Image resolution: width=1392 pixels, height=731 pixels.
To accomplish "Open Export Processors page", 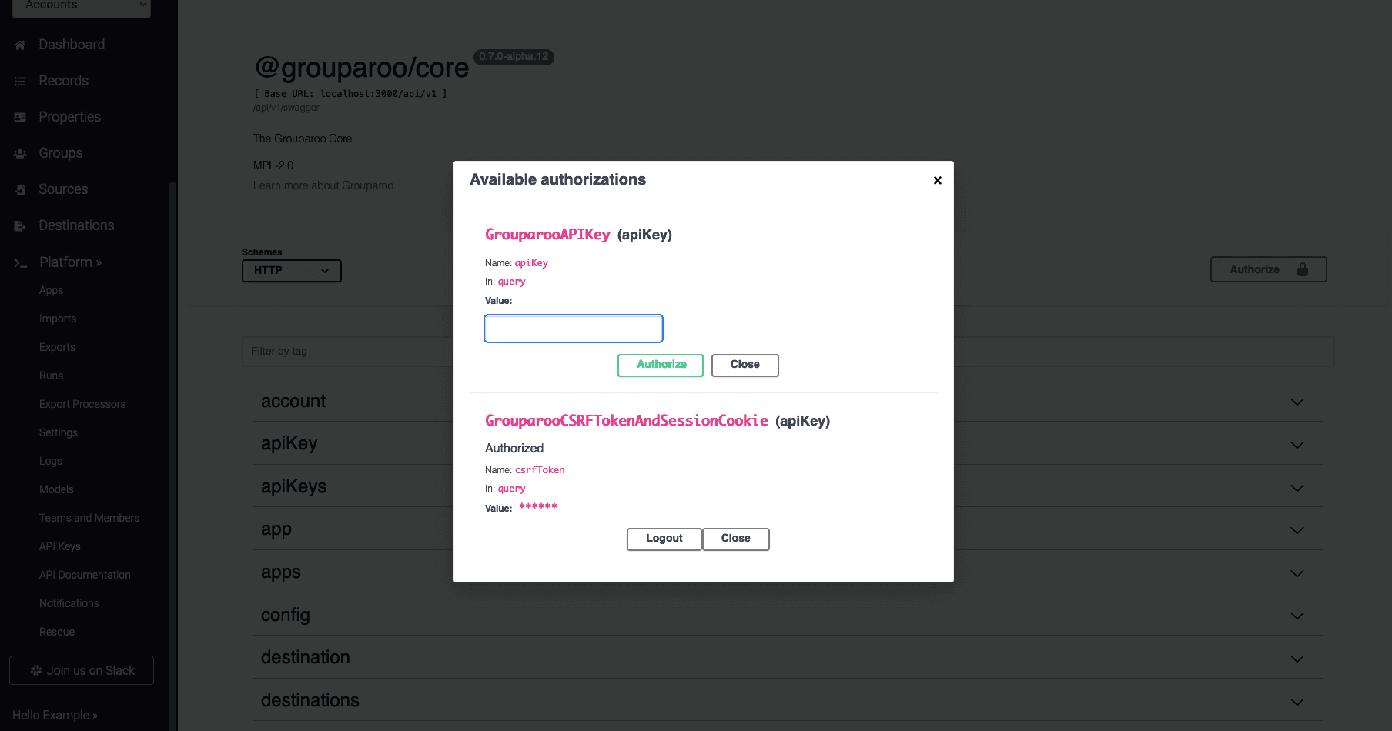I will coord(82,404).
